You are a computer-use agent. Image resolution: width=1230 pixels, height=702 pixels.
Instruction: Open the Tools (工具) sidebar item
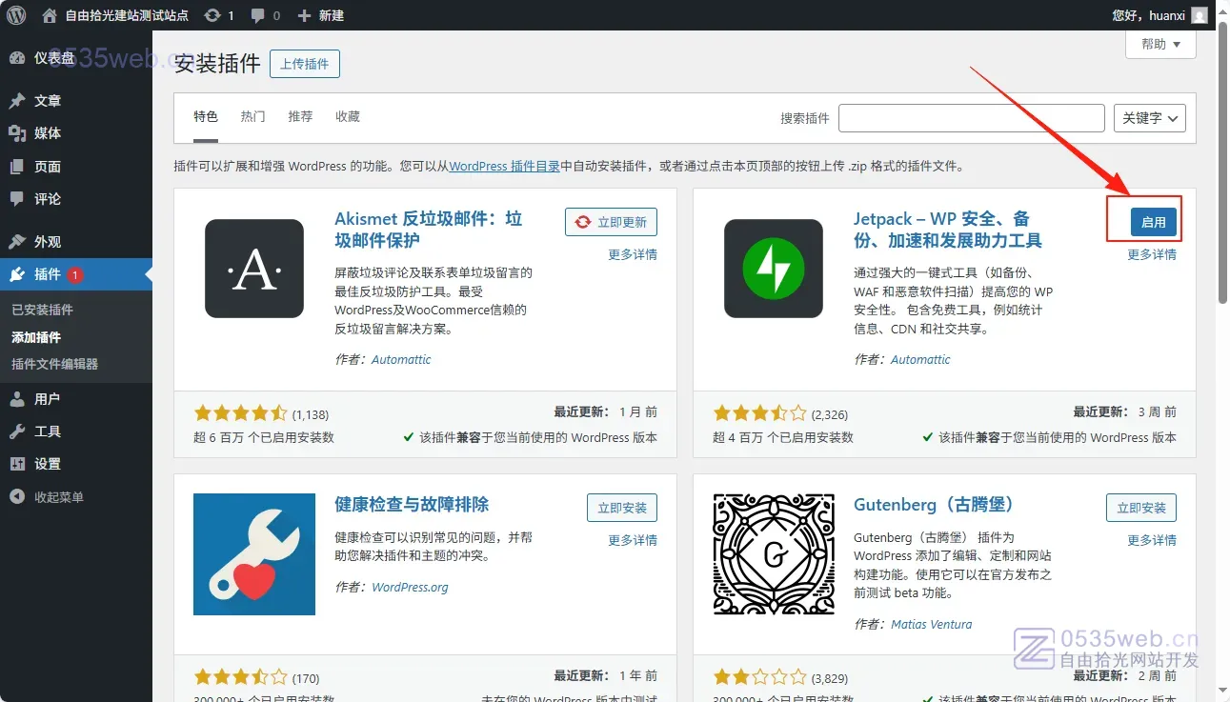pos(47,431)
